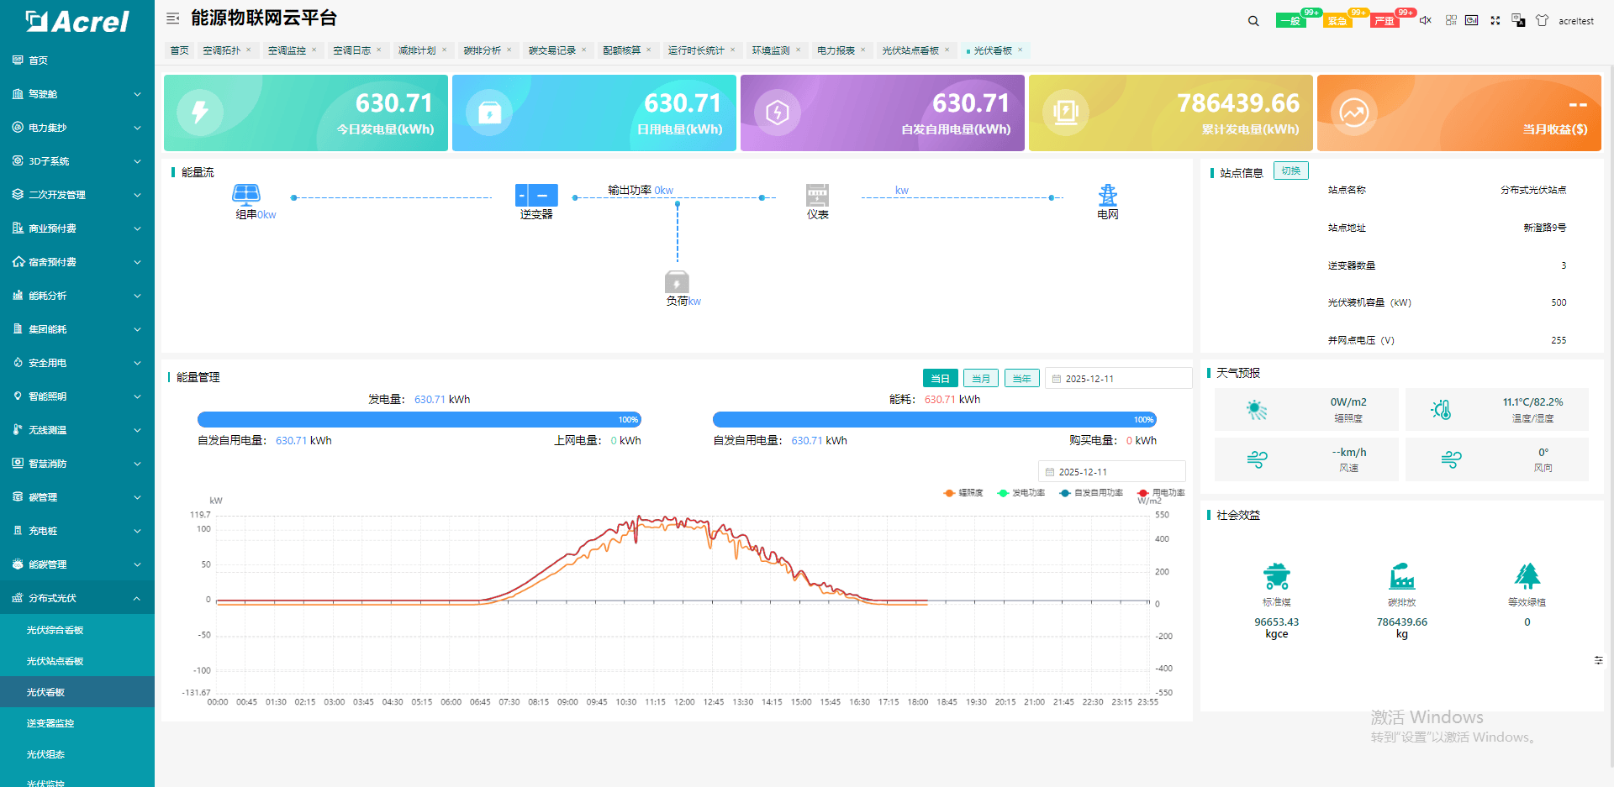Mute alarm sound via speaker icon

pyautogui.click(x=1425, y=20)
